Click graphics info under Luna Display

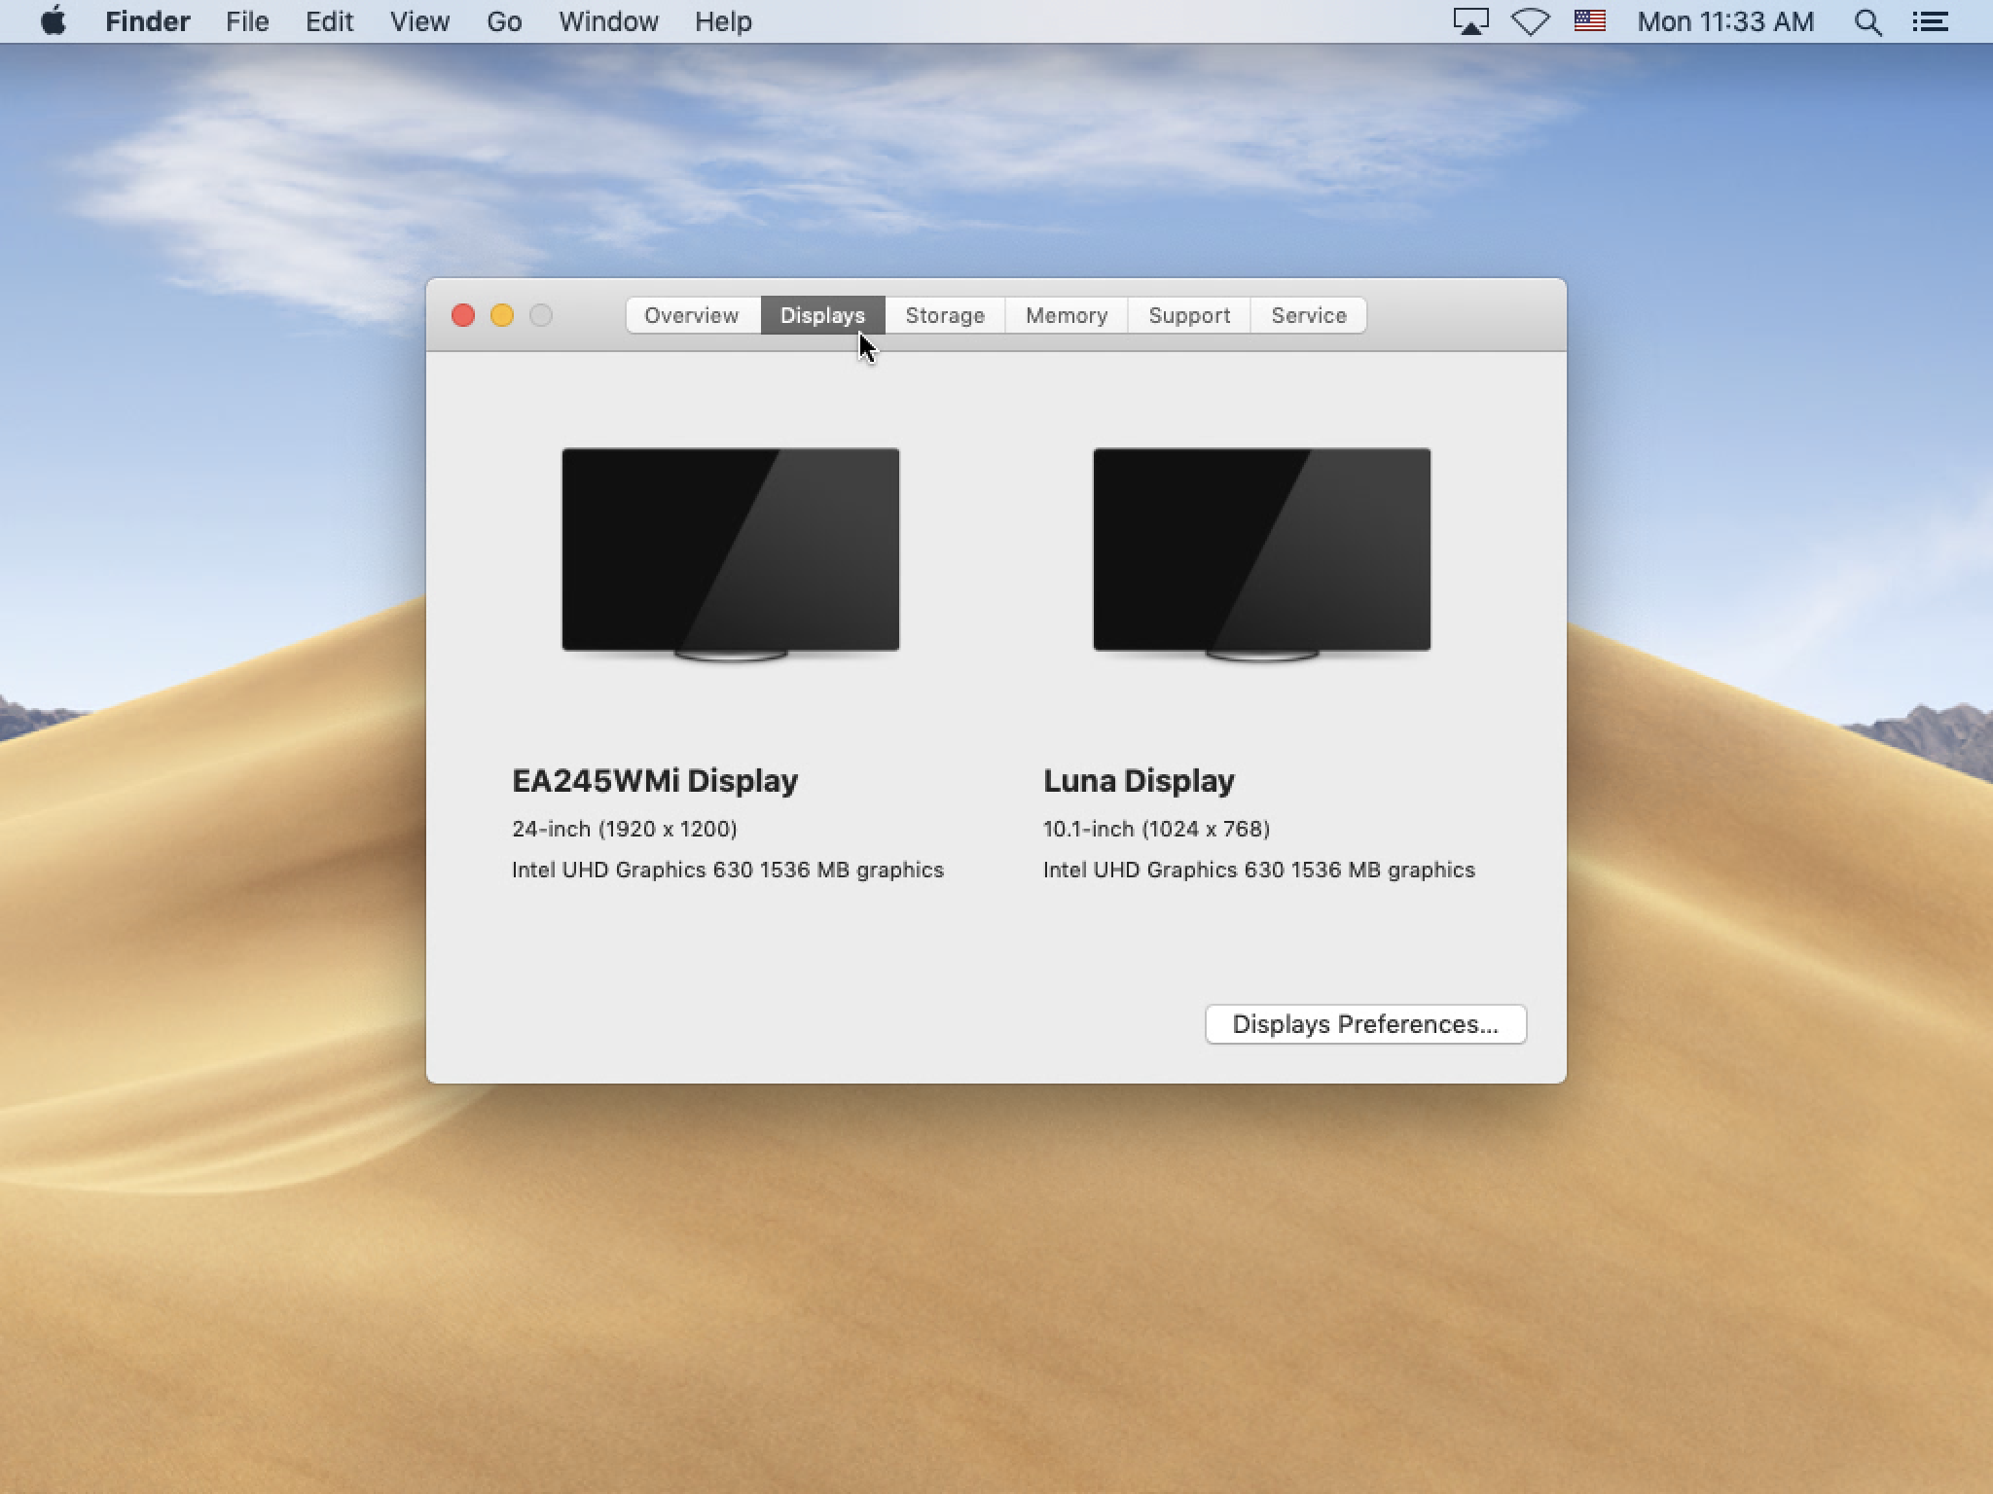coord(1259,870)
